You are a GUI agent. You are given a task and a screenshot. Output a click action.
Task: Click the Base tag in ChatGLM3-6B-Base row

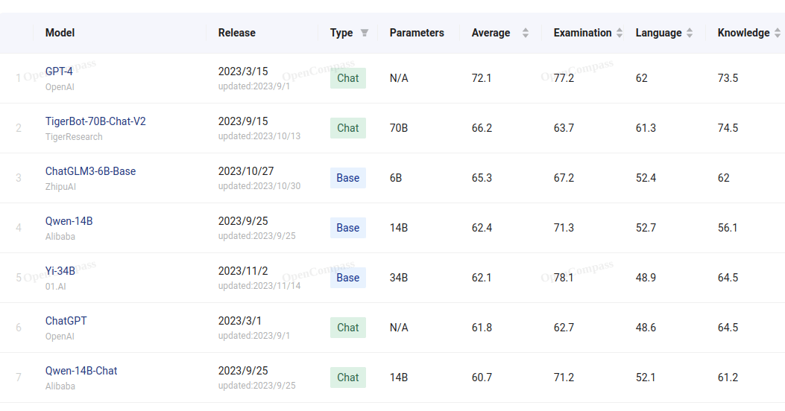coord(348,178)
